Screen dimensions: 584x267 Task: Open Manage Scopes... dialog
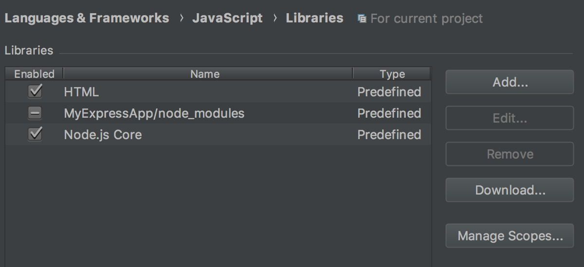[x=510, y=236]
